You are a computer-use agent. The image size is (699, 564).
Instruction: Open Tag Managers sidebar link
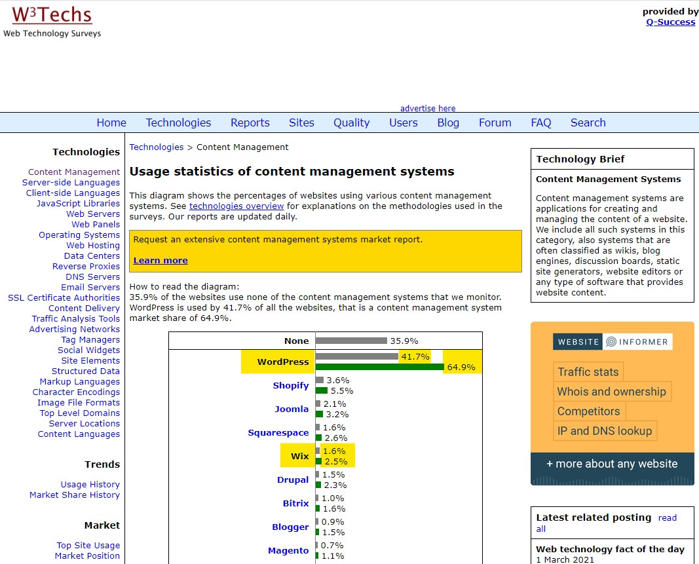(x=90, y=340)
